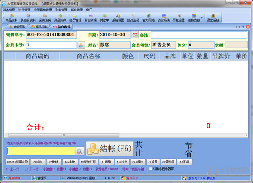Click 版本号 home icon in status bar

(185, 178)
